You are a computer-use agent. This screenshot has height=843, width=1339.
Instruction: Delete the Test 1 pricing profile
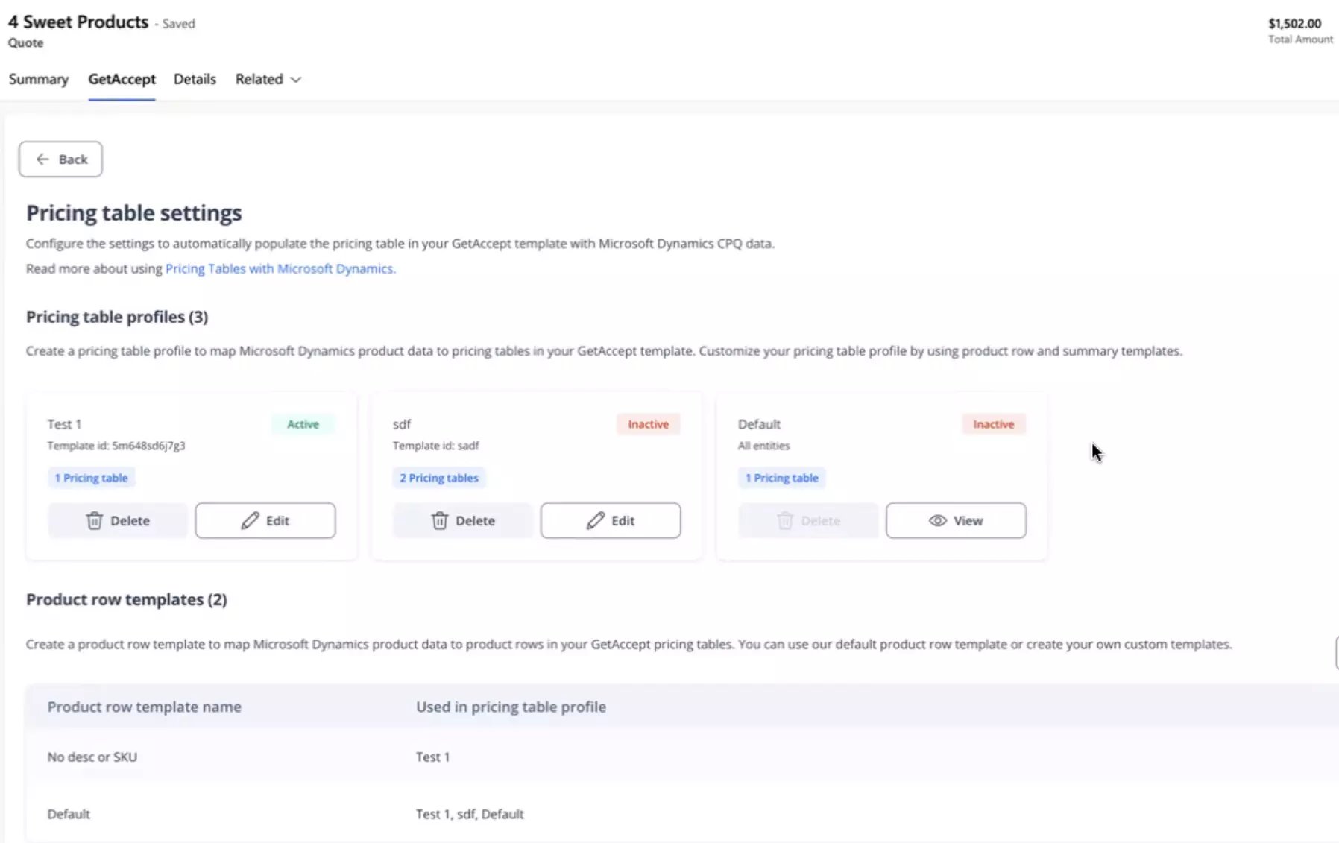click(118, 520)
